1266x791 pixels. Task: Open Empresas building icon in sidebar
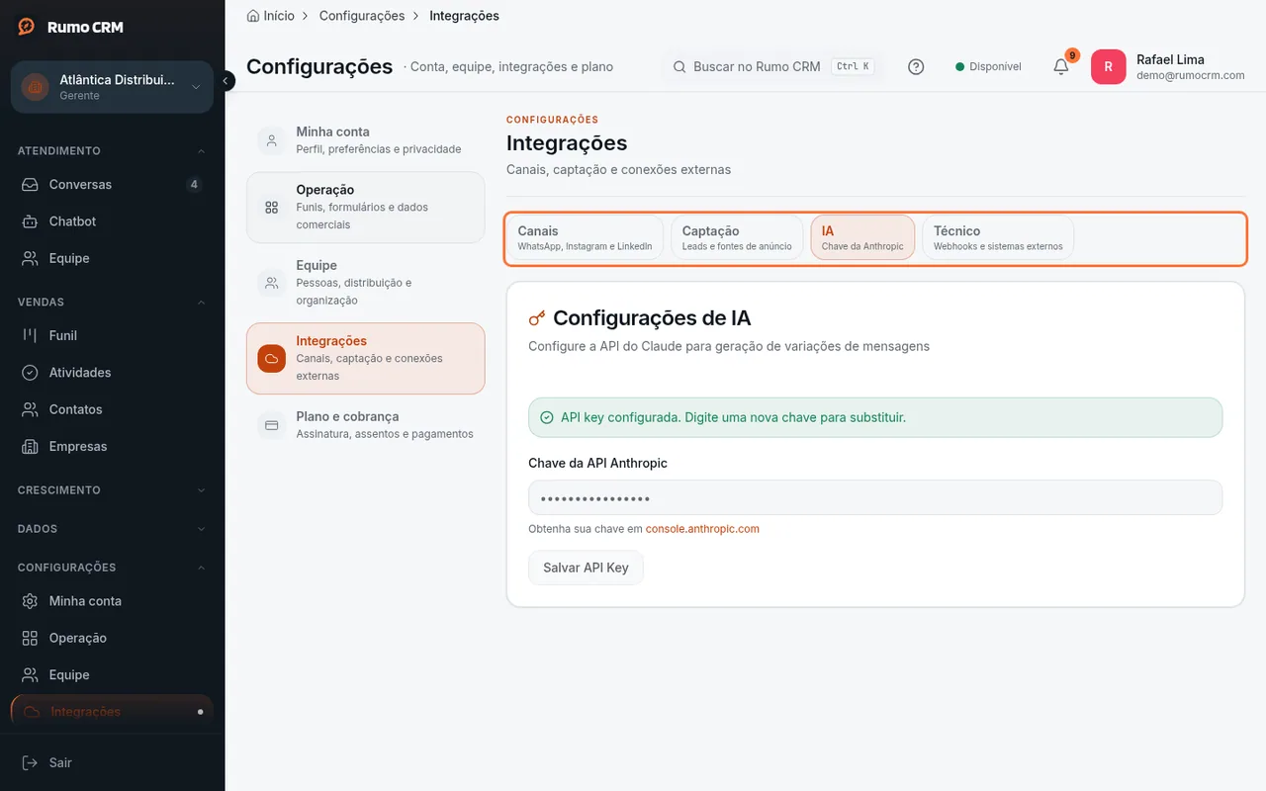31,447
